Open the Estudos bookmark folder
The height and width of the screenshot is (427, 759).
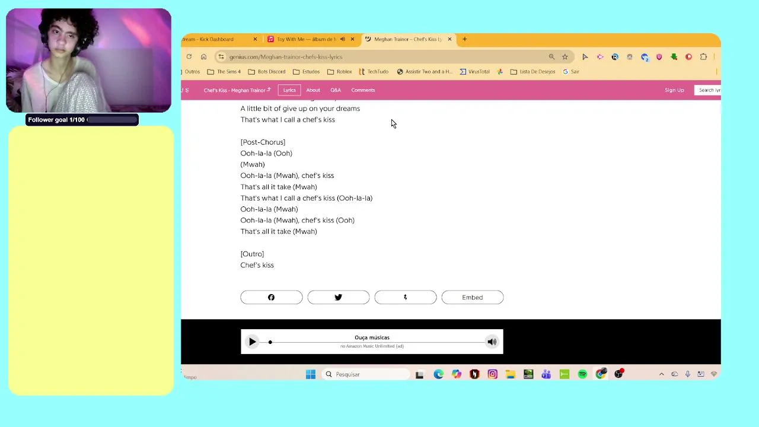pos(306,72)
